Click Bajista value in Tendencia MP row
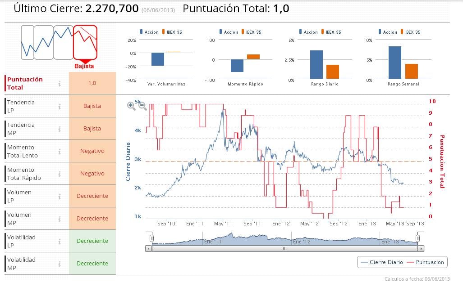Image resolution: width=463 pixels, height=287 pixels. tap(92, 129)
